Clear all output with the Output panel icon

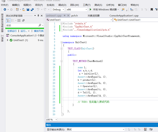tap(145, 129)
